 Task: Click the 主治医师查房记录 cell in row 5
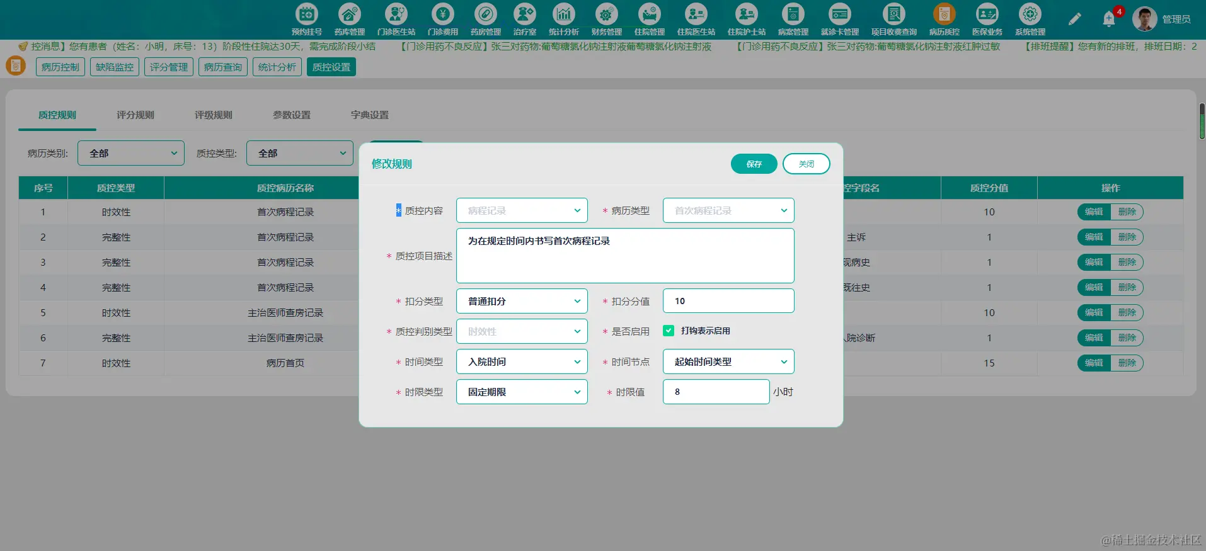[285, 313]
